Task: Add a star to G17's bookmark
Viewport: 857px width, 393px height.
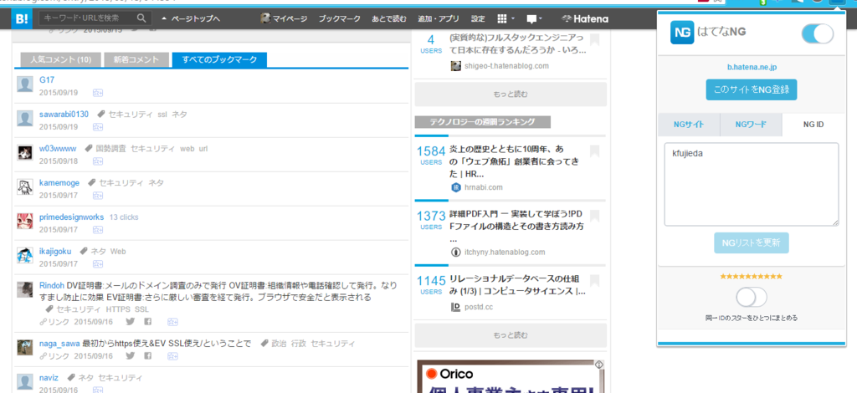Action: [98, 93]
